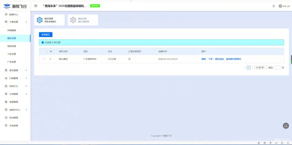Click the test_ad user avatar

tap(280, 6)
